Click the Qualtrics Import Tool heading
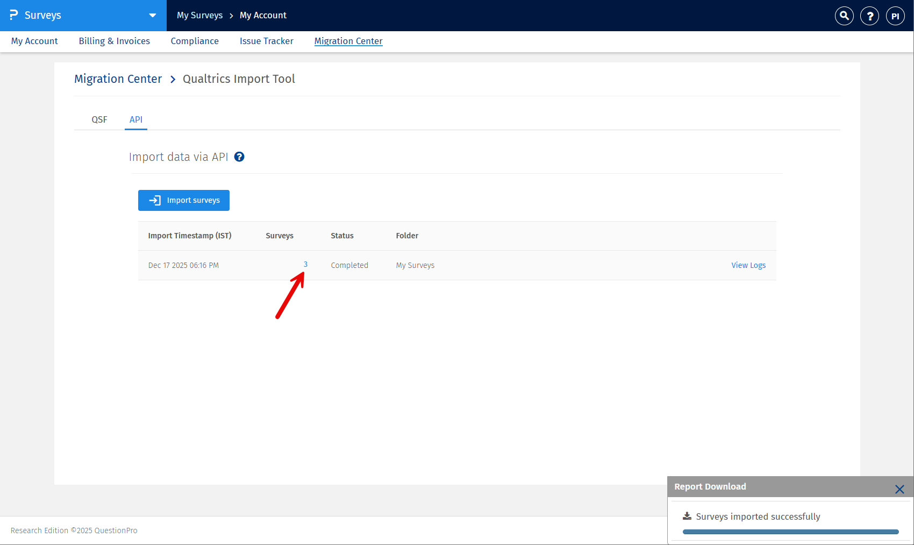Viewport: 914px width, 545px height. pos(239,79)
